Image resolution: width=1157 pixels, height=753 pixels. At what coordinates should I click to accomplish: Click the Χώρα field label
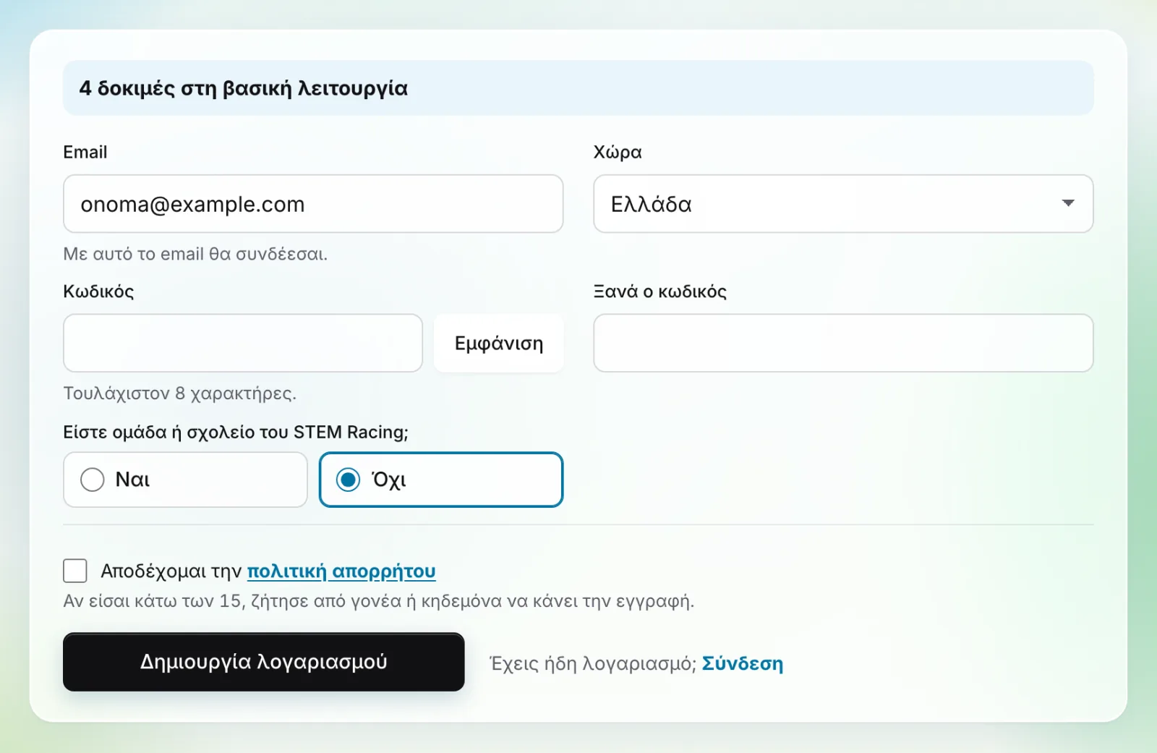618,152
